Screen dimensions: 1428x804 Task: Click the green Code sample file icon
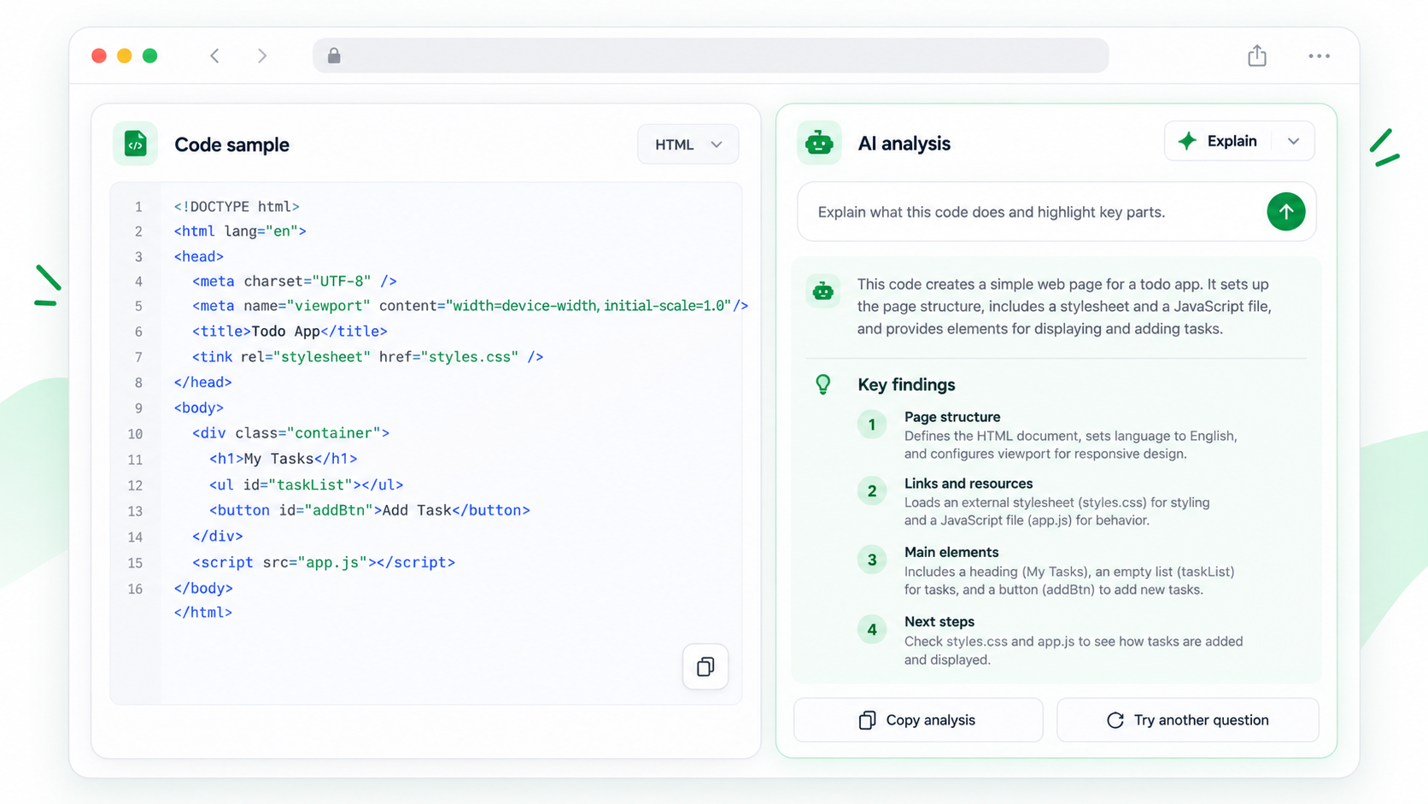(135, 144)
